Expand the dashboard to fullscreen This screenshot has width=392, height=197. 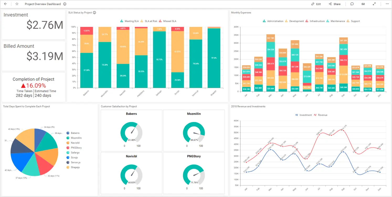point(374,4)
